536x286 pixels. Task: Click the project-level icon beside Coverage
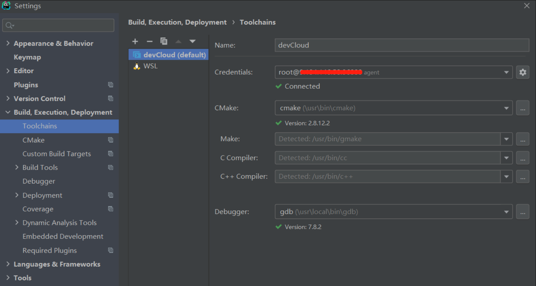pos(111,209)
